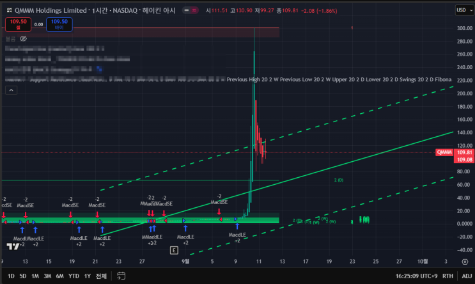Image resolution: width=475 pixels, height=284 pixels.
Task: Open the go-to-date calendar icon
Action: (121, 276)
